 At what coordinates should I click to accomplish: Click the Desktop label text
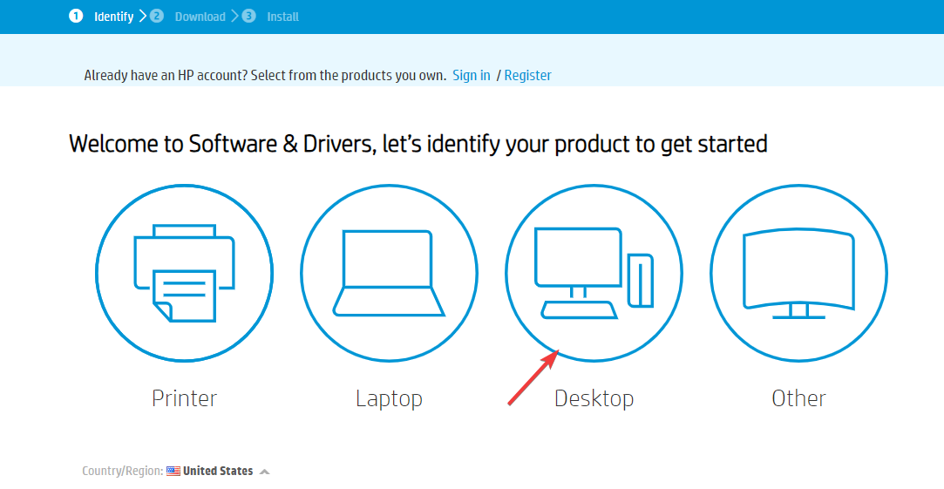pyautogui.click(x=594, y=398)
